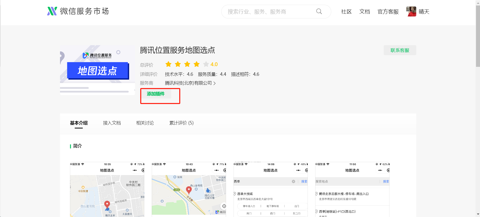Click the third rating star

(x=187, y=64)
